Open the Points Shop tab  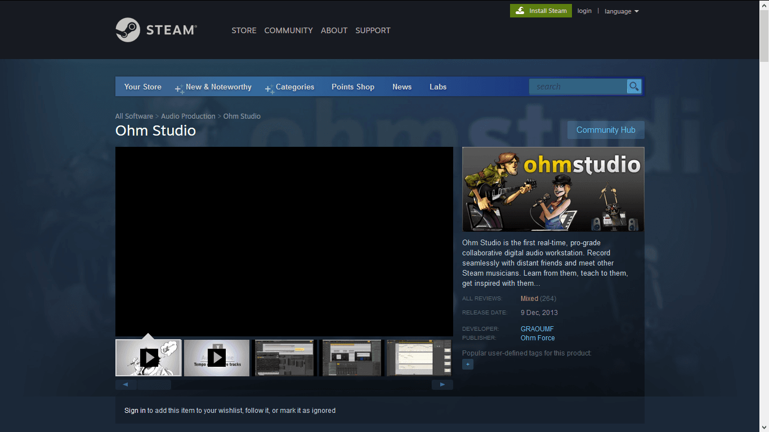pos(353,87)
